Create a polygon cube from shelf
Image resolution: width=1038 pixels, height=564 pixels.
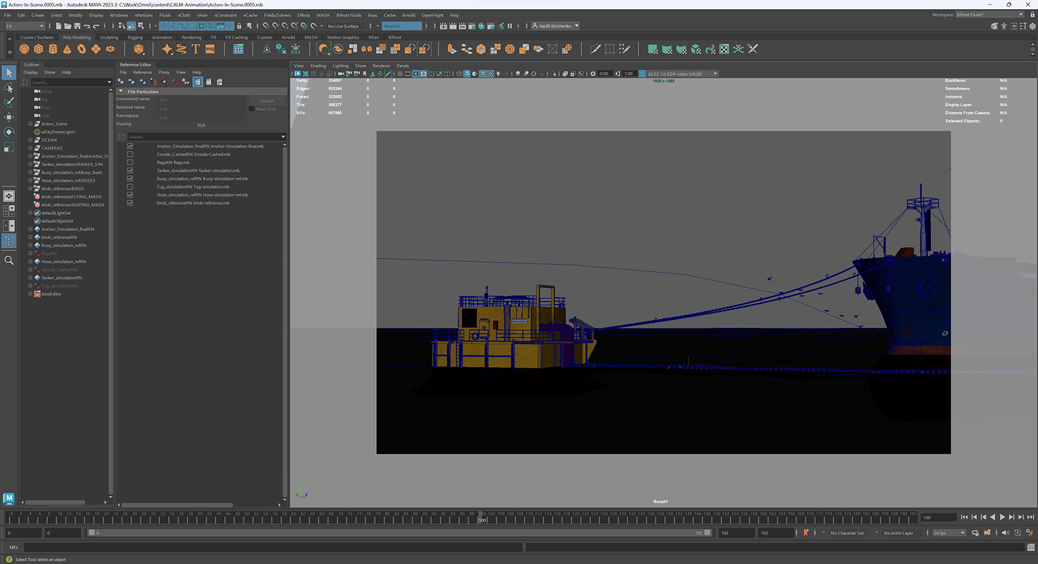coord(39,49)
